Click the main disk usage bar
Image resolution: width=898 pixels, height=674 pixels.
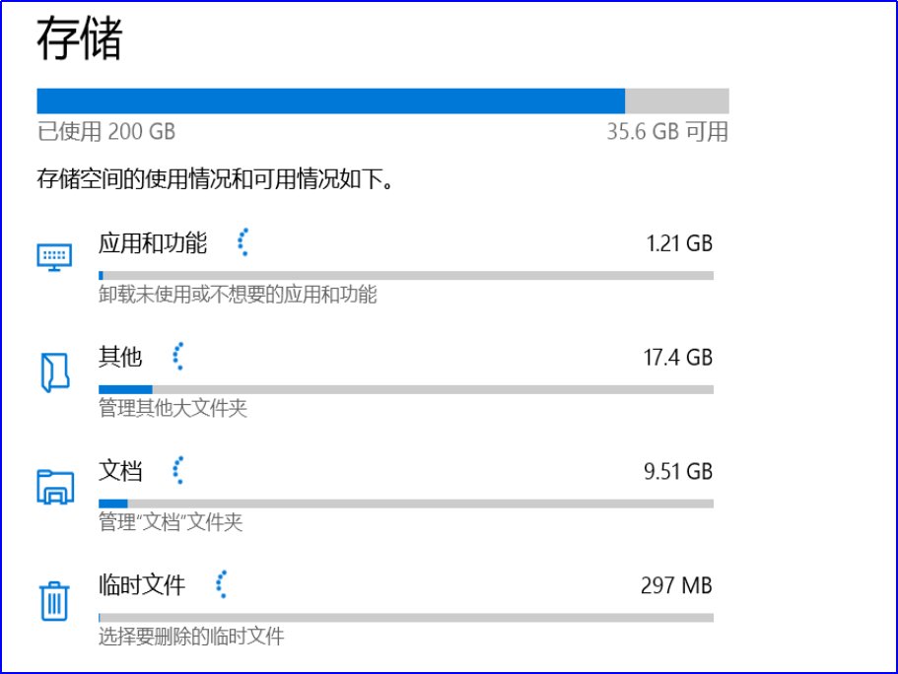pos(382,100)
